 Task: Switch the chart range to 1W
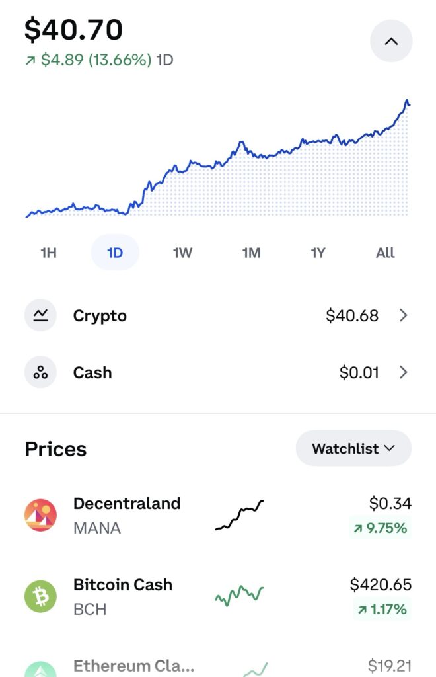click(x=182, y=253)
